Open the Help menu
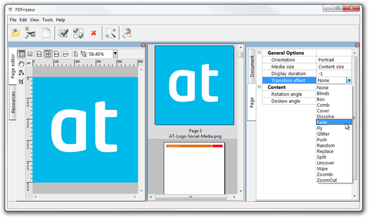This screenshot has height=218, width=369. (x=60, y=20)
